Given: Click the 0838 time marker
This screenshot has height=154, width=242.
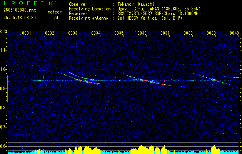Looking at the screenshot, I should [x=188, y=33].
